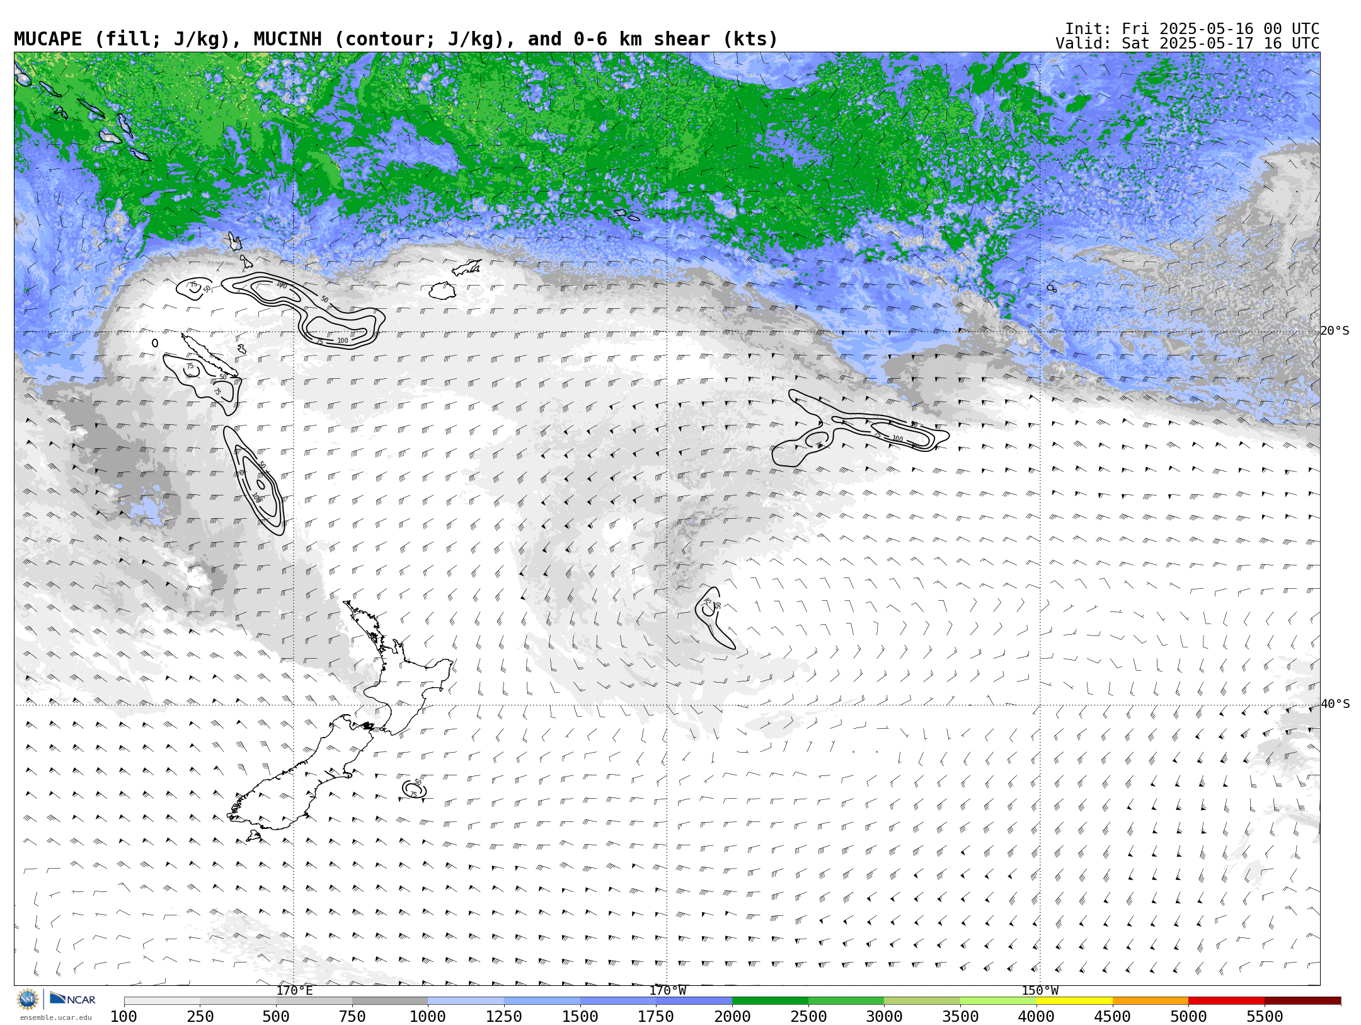Click the colorbar tick label 750
This screenshot has width=1361, height=1025.
[352, 1017]
